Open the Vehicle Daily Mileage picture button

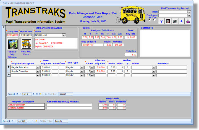(x=12, y=44)
